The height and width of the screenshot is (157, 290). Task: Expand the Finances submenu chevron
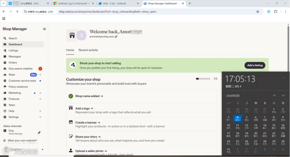(x=40, y=99)
